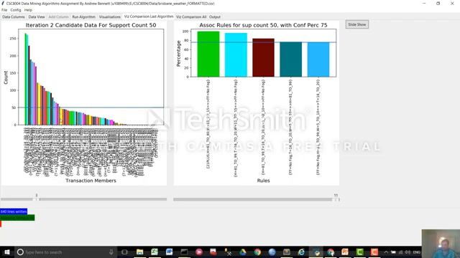Open the green Camtasia taskbar icon

(x=359, y=252)
